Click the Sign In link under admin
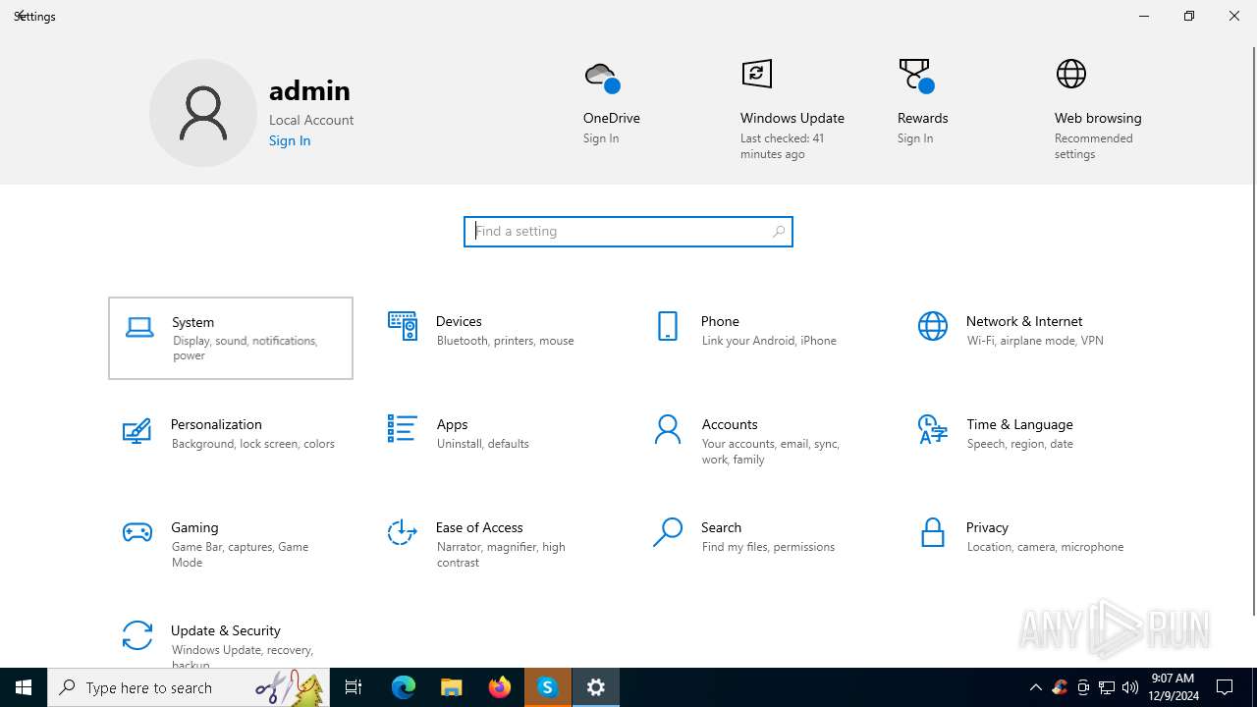The width and height of the screenshot is (1257, 707). tap(290, 140)
